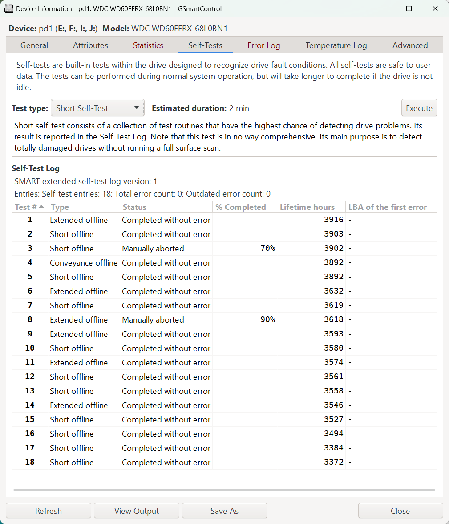Viewport: 449px width, 524px height.
Task: Minimize the Device Information window
Action: (x=383, y=9)
